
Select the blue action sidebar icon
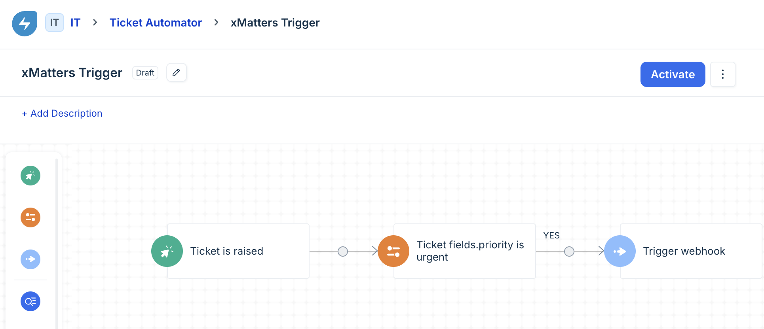pyautogui.click(x=30, y=259)
